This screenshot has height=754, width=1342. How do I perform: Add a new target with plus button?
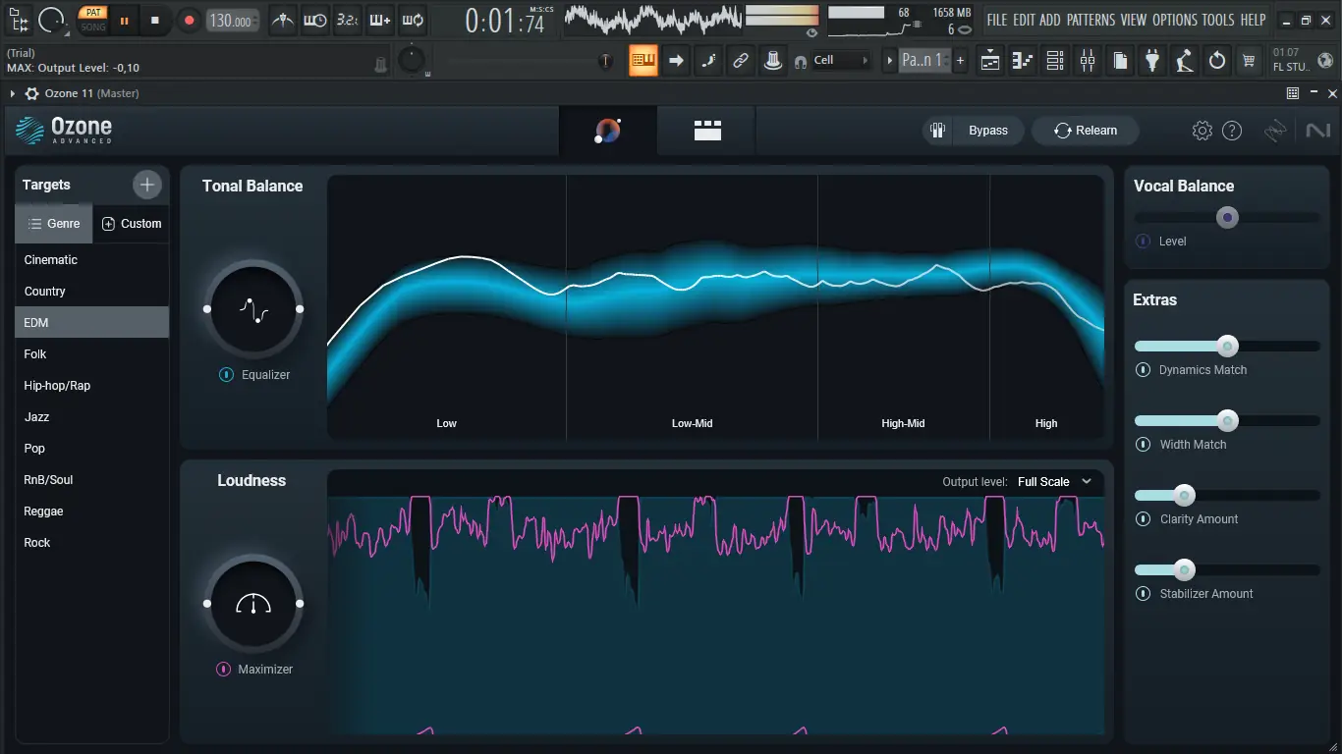click(x=146, y=184)
